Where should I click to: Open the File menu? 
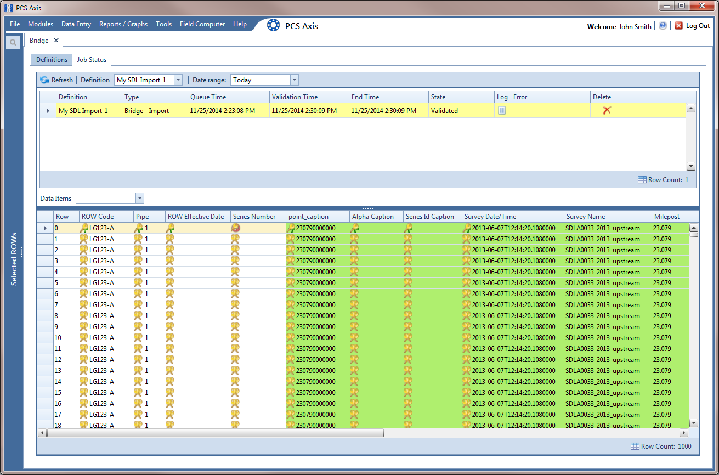pyautogui.click(x=15, y=24)
